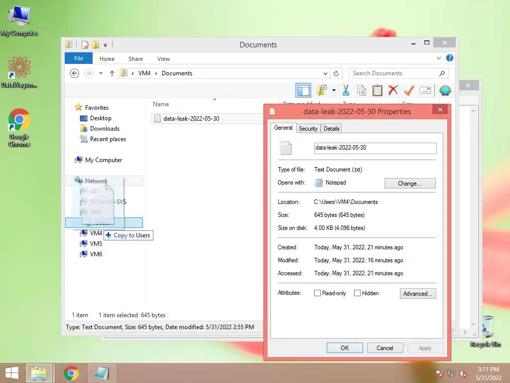Click Documents breadcrumb in address bar
The height and width of the screenshot is (383, 510).
(x=177, y=73)
